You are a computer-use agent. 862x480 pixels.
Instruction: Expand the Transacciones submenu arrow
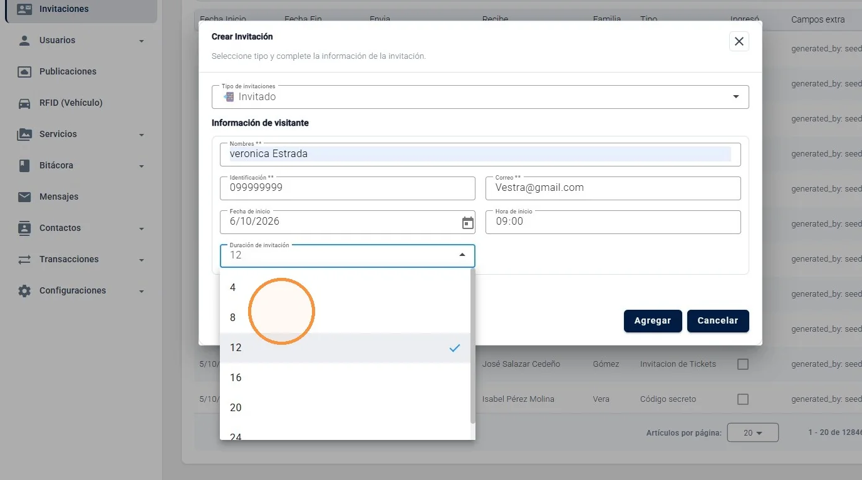click(x=142, y=260)
